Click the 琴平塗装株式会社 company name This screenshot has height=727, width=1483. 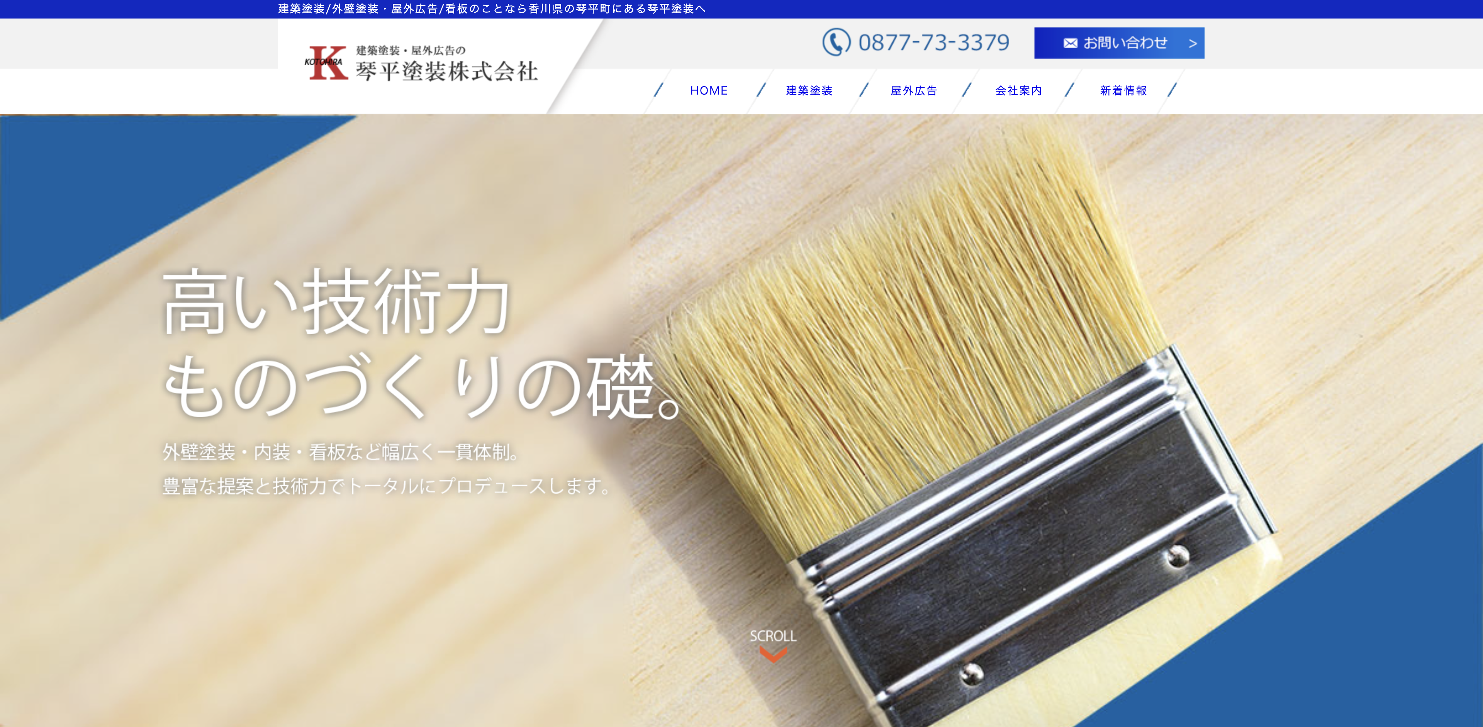(x=447, y=71)
